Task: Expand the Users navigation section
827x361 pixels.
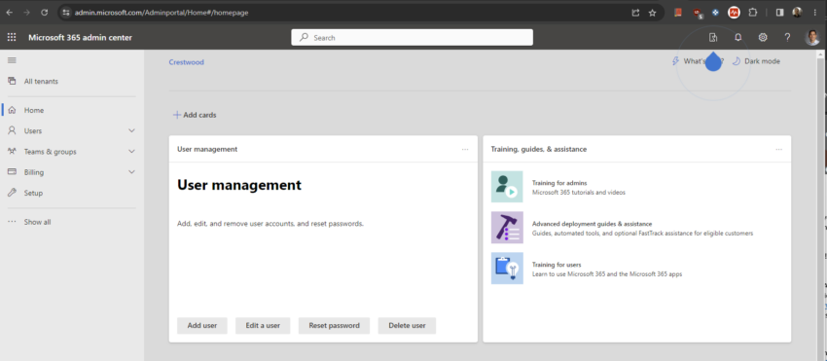Action: (x=132, y=131)
